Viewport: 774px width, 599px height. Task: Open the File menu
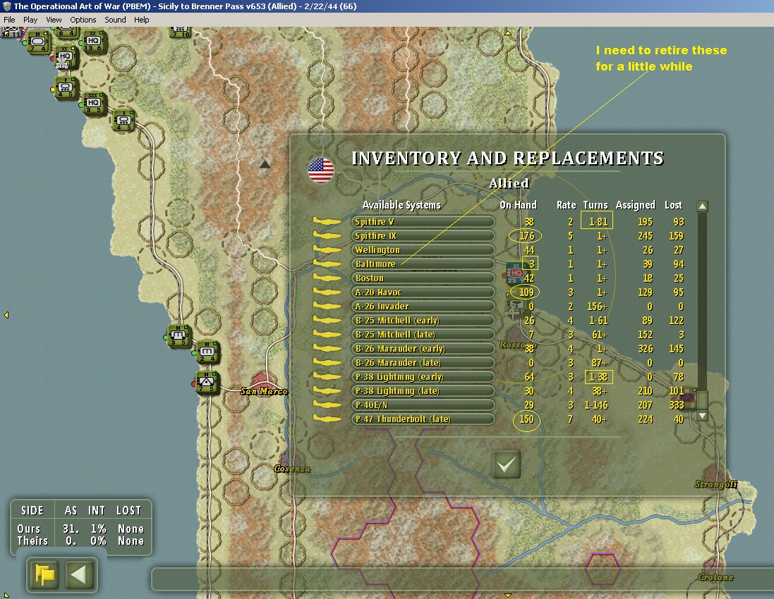point(9,20)
